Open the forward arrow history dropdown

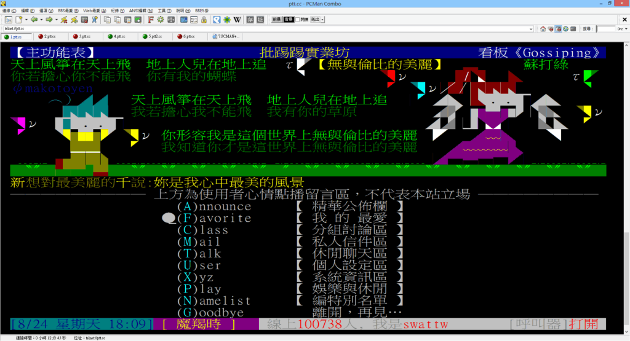point(56,20)
